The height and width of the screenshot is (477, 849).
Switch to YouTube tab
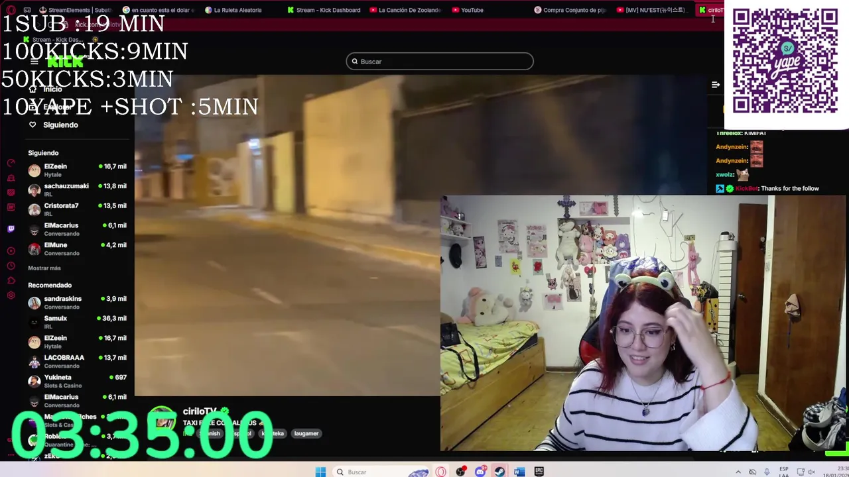(x=468, y=10)
